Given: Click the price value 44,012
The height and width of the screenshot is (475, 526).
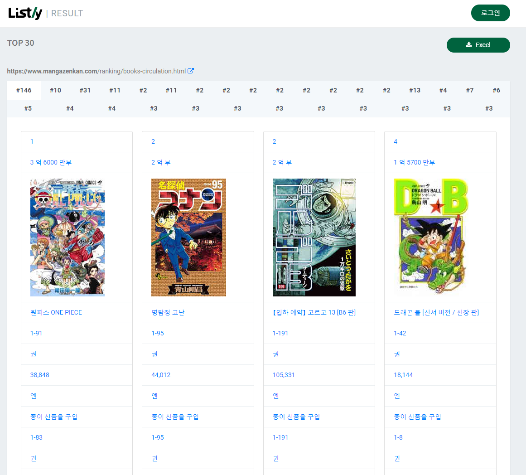Looking at the screenshot, I should click(161, 375).
